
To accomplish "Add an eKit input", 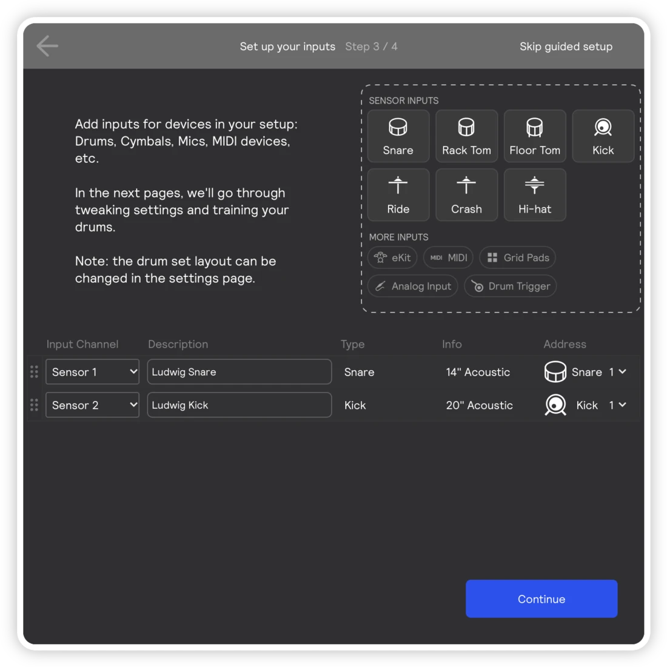I will [392, 257].
